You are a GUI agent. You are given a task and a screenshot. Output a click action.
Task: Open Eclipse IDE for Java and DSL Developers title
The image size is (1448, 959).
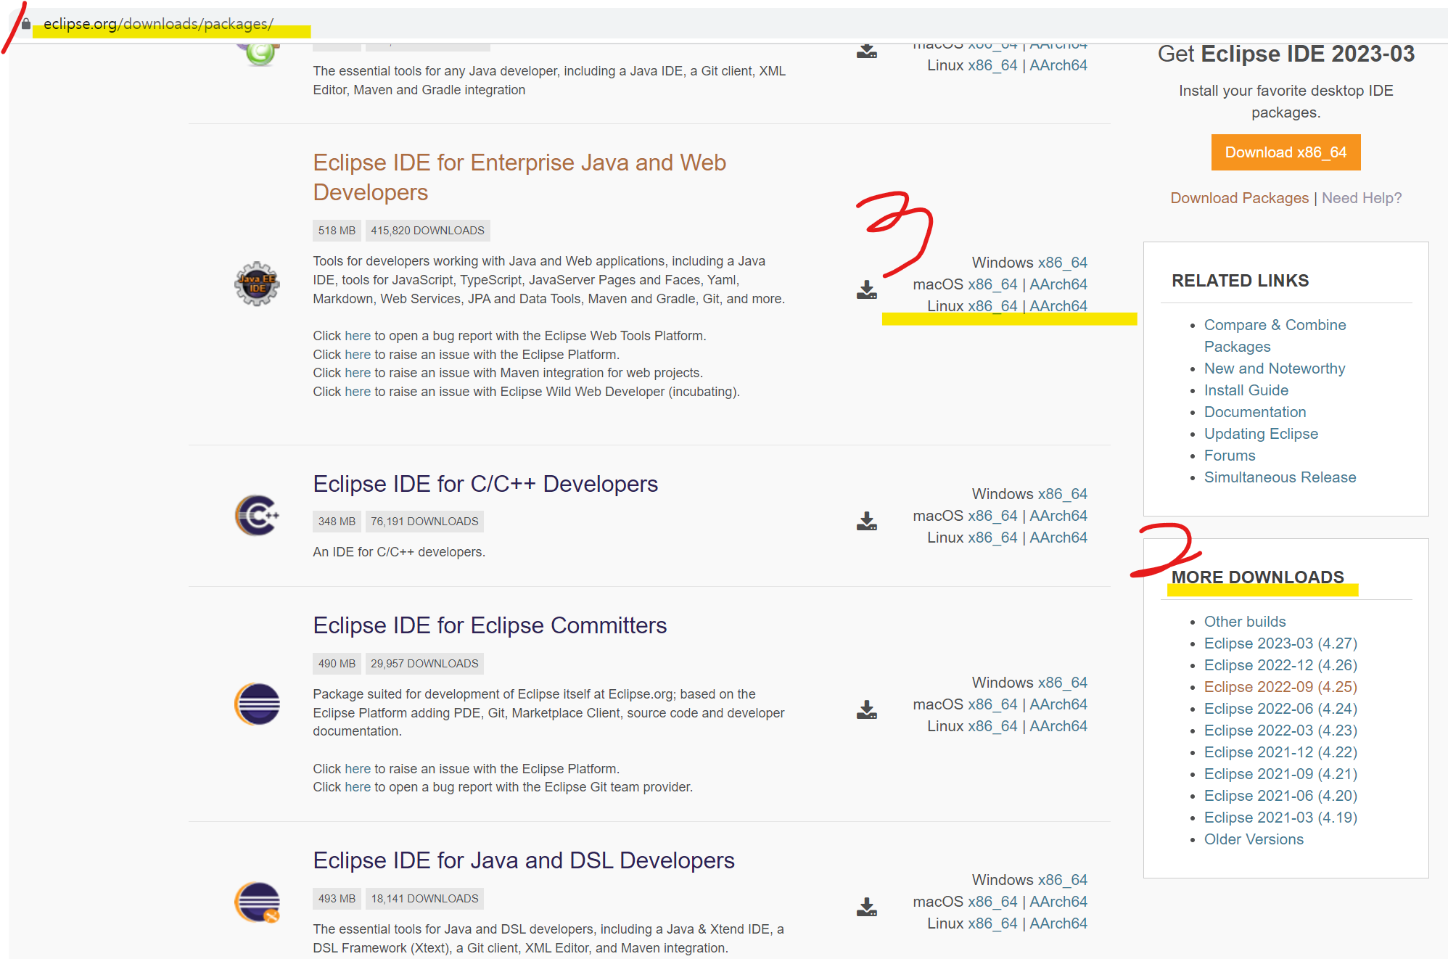524,860
